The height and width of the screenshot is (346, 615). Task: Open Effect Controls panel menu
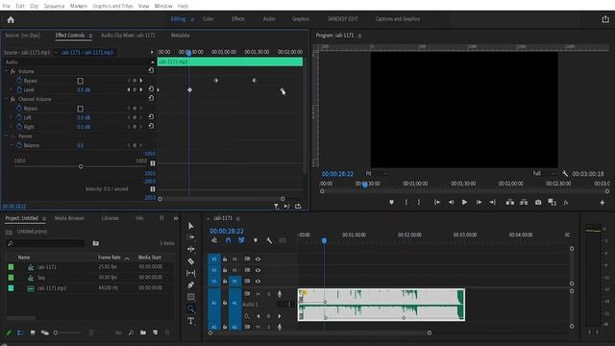tap(90, 36)
